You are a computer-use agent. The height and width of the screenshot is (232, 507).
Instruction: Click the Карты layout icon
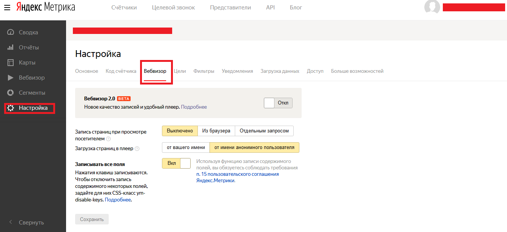tap(11, 63)
